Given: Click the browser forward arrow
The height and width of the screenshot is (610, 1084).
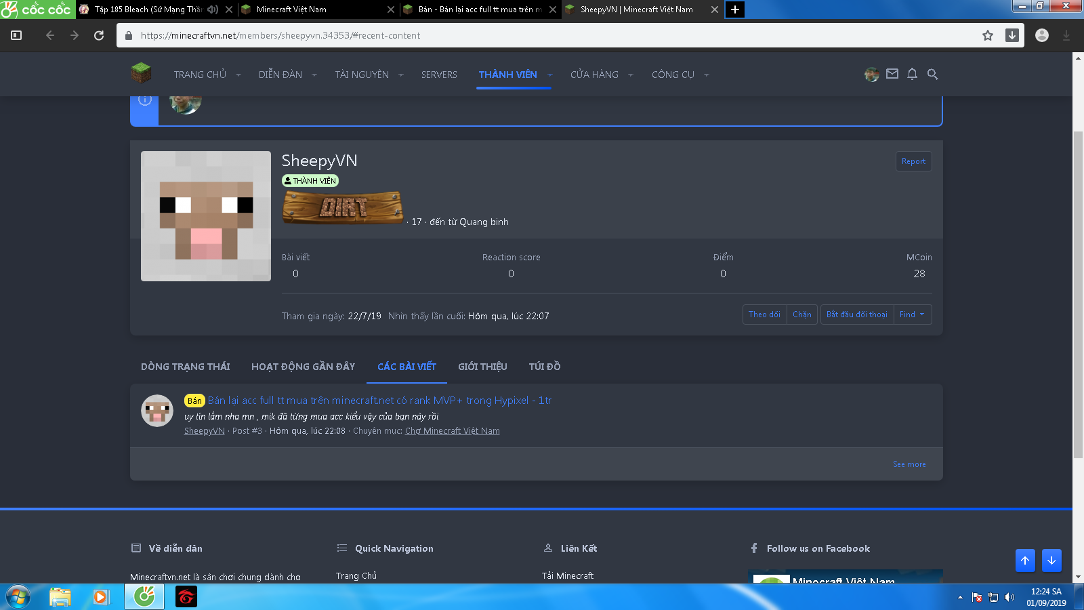Looking at the screenshot, I should (x=75, y=35).
